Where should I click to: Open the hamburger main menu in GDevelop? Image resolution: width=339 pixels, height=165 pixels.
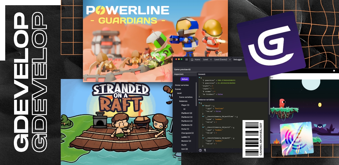(186, 60)
